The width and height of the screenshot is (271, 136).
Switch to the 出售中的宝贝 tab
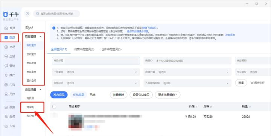click(84, 49)
